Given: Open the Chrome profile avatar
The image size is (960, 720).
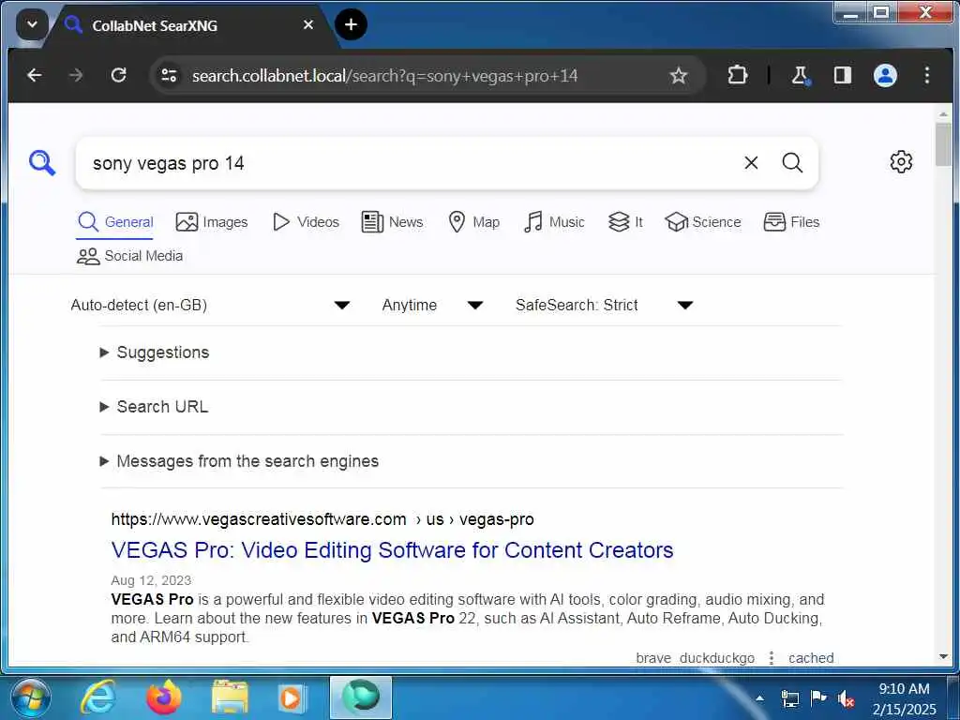Looking at the screenshot, I should pyautogui.click(x=885, y=75).
